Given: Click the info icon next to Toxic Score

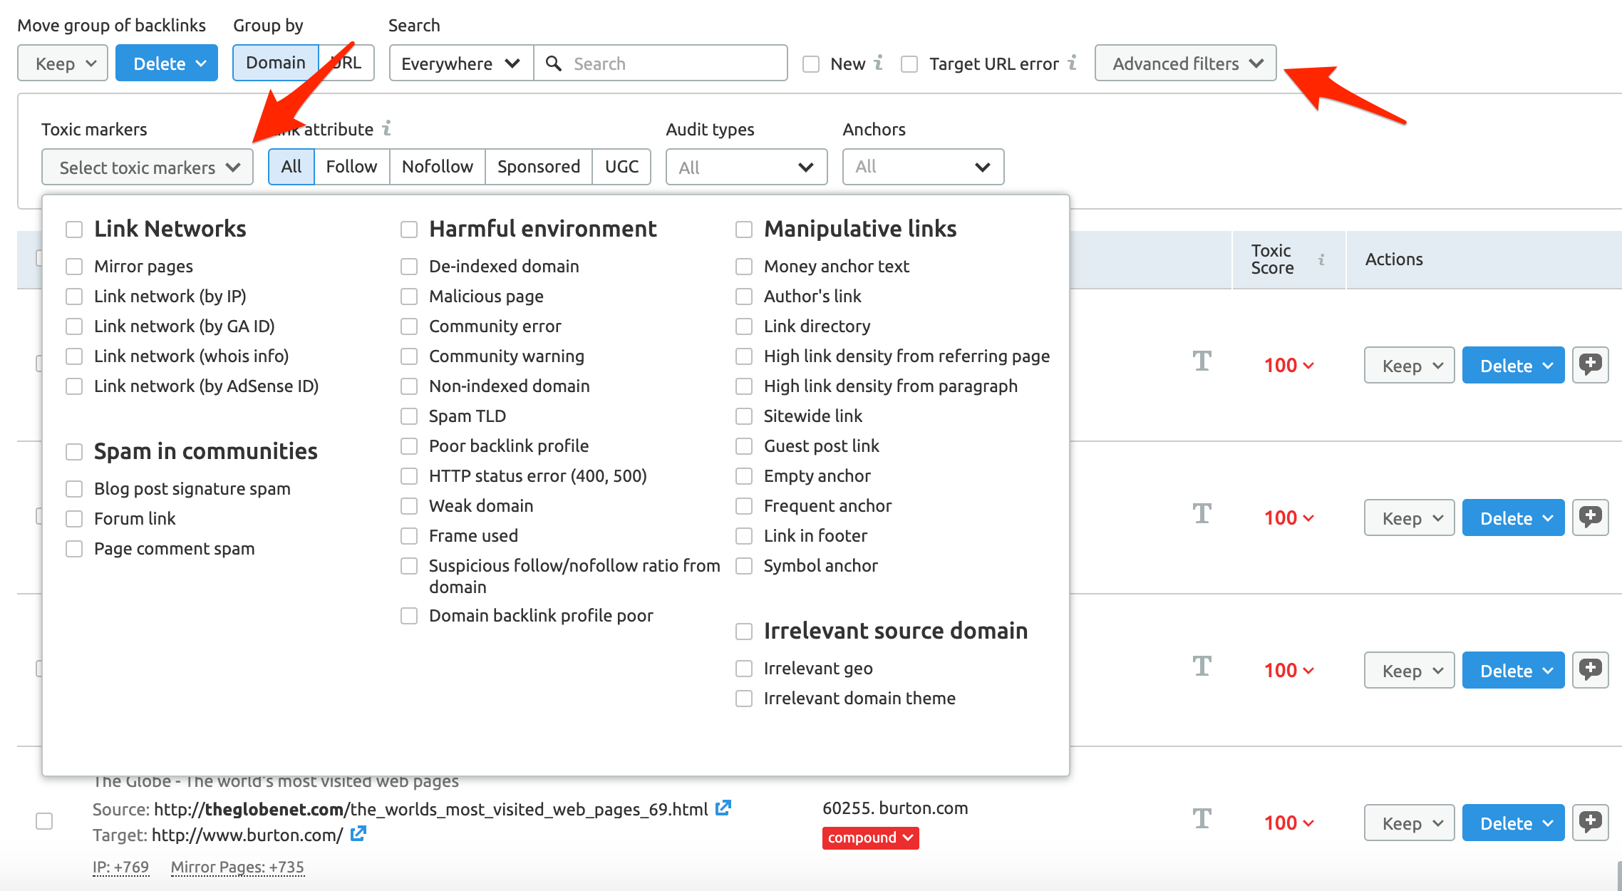Looking at the screenshot, I should point(1323,260).
